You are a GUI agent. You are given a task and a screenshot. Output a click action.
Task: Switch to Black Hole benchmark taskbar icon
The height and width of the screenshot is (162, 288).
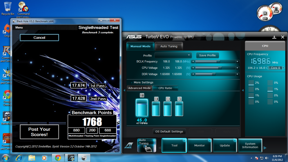pos(84,158)
